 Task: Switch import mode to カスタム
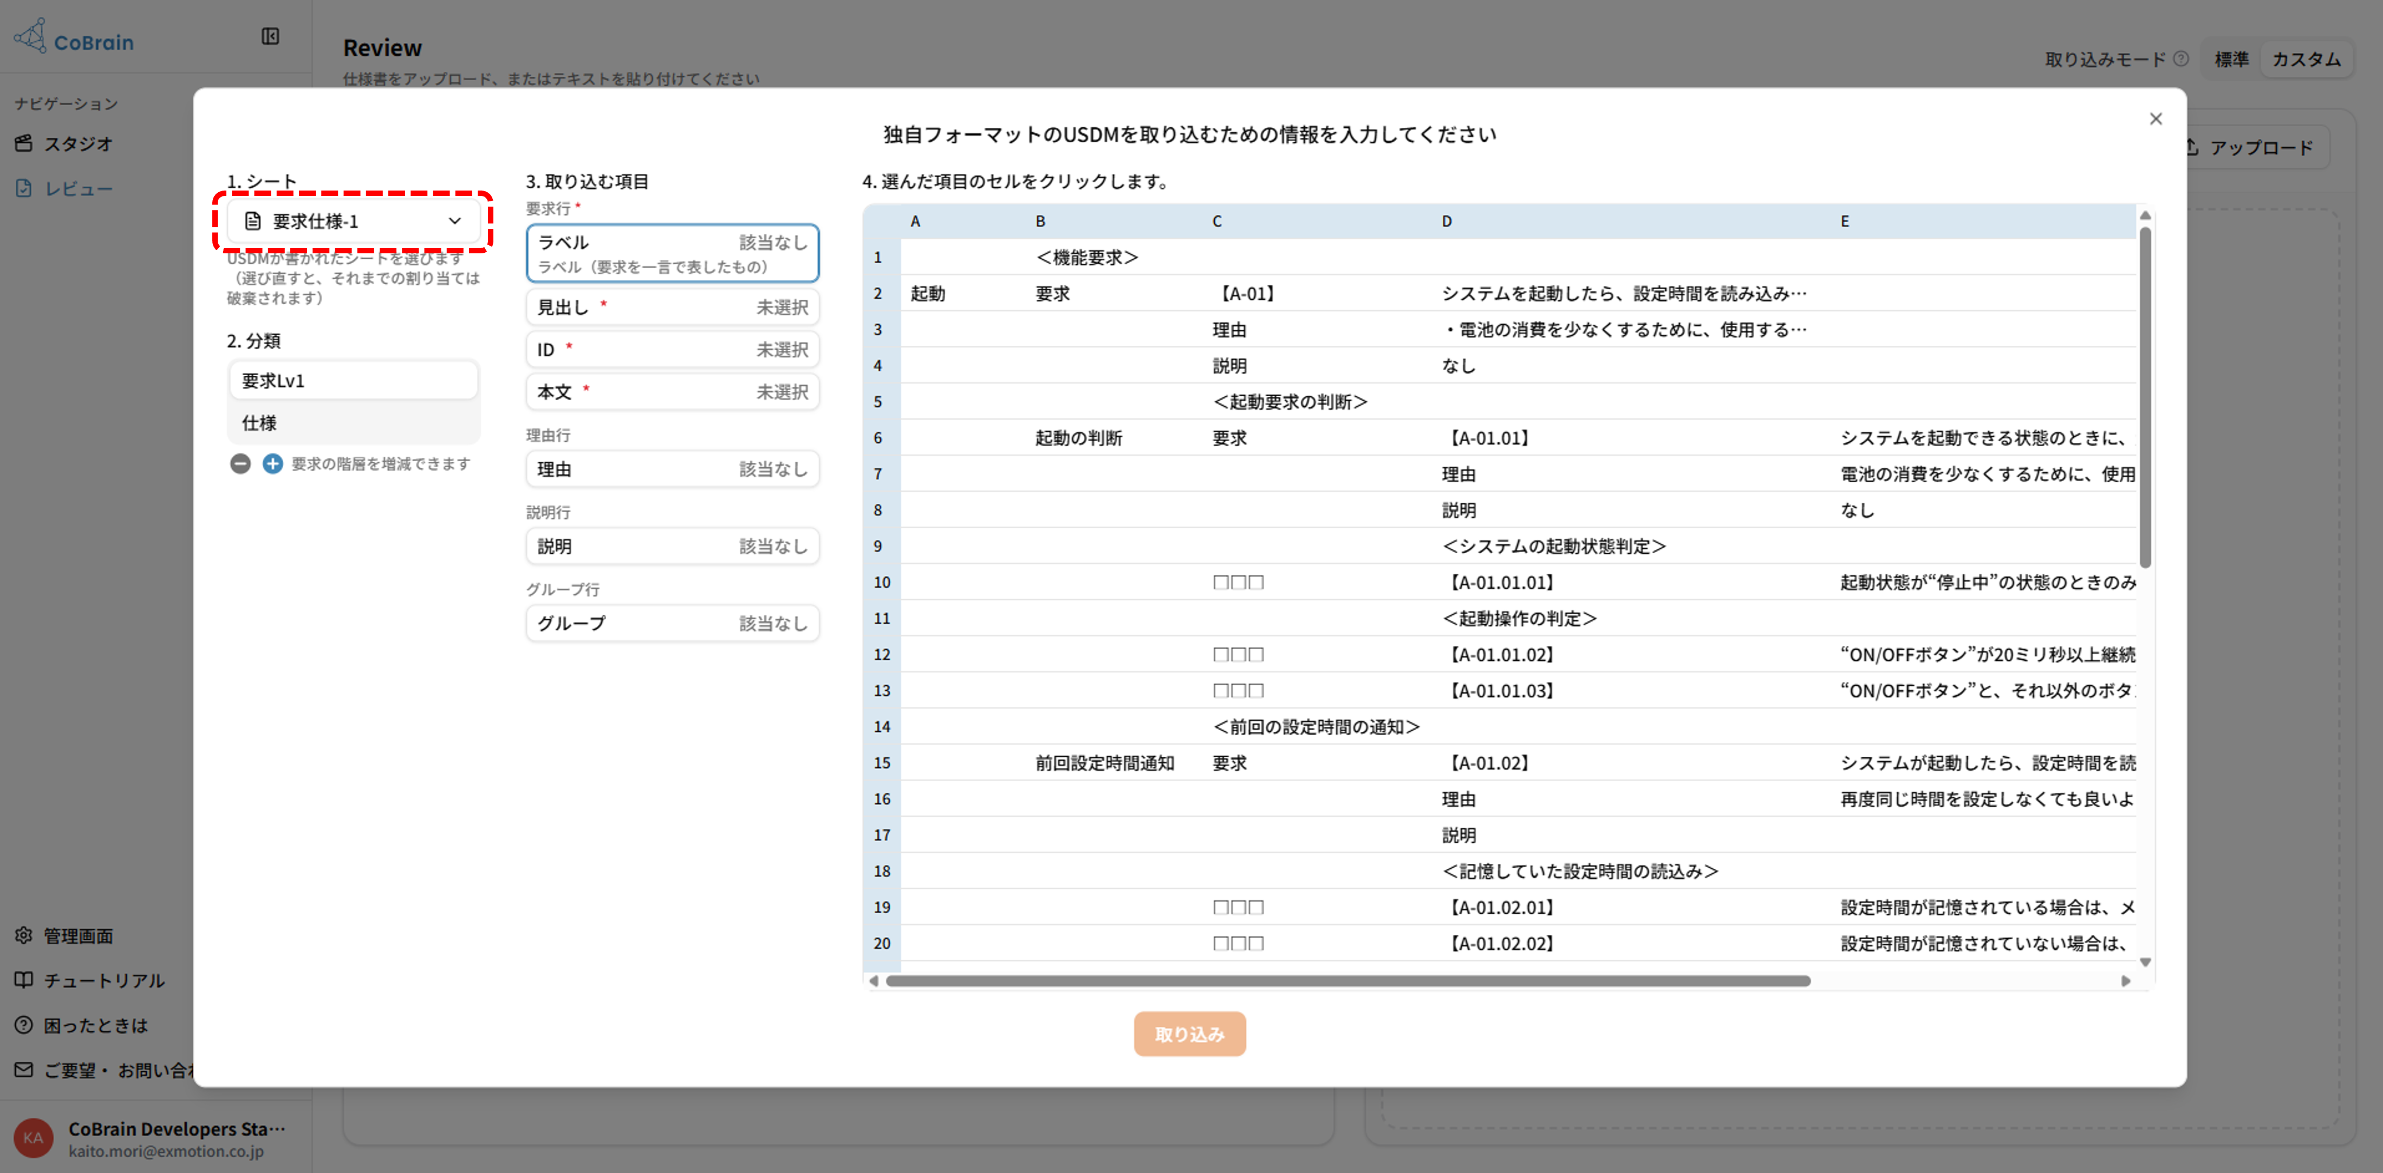point(2306,59)
